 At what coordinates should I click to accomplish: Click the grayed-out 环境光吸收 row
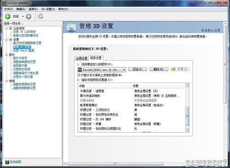pyautogui.click(x=132, y=101)
